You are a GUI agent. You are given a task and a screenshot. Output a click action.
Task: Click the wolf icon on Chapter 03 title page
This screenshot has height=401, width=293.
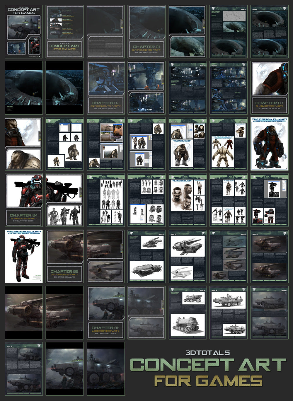pos(49,121)
